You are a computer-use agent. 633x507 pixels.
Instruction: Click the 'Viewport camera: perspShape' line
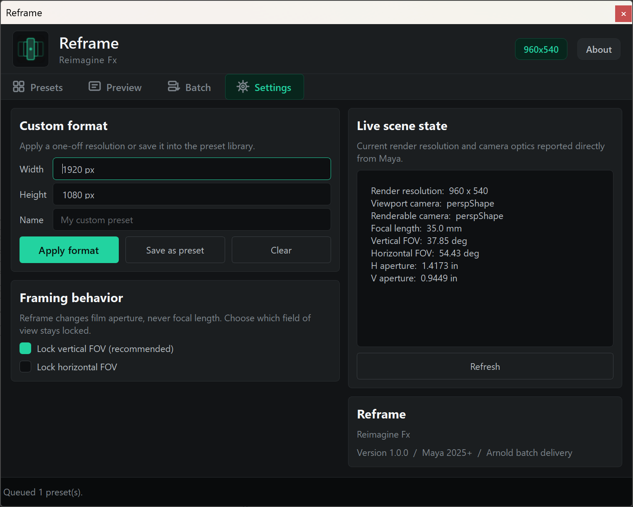[x=432, y=203]
